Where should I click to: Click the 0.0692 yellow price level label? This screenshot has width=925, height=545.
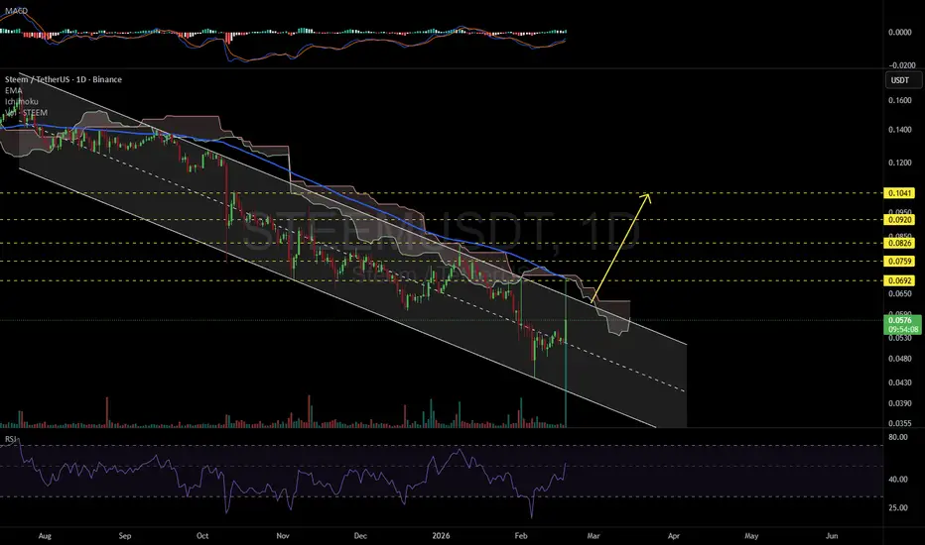[898, 281]
